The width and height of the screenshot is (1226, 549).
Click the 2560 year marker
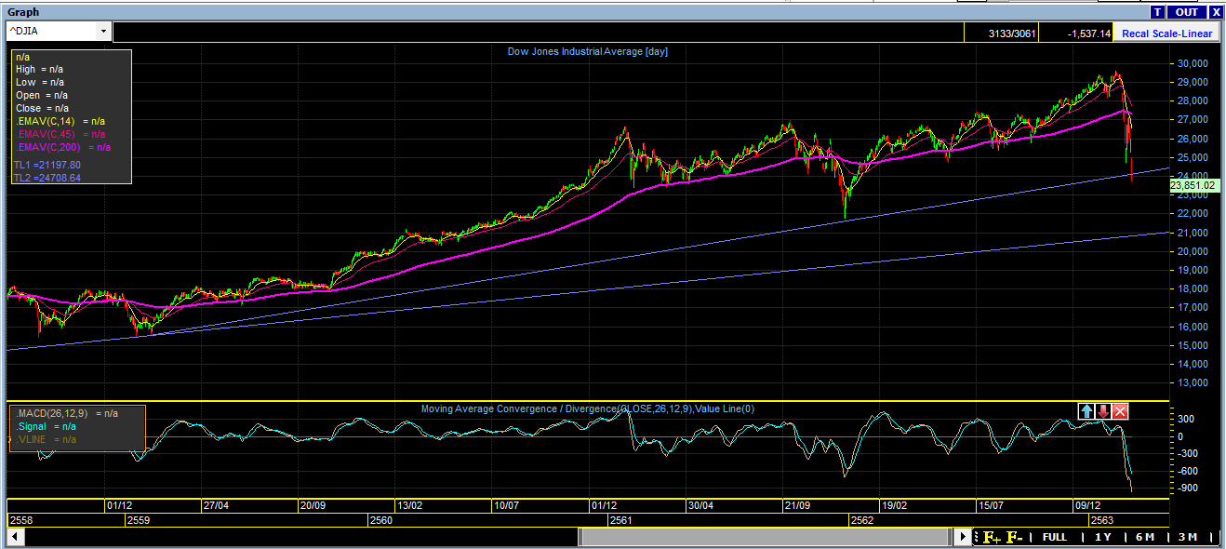click(380, 520)
